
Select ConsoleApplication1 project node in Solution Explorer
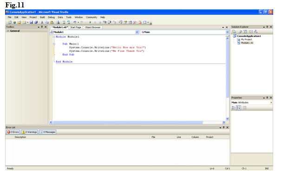point(249,36)
